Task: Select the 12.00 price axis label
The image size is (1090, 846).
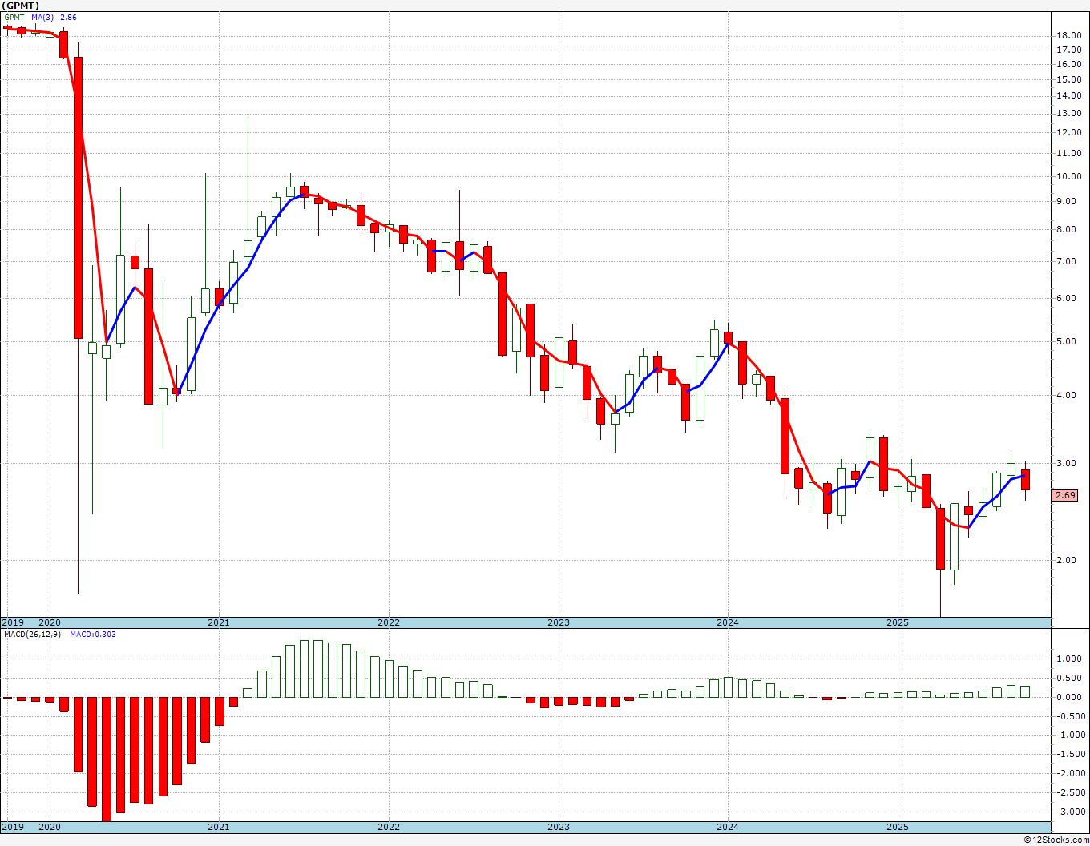Action: pyautogui.click(x=1069, y=132)
